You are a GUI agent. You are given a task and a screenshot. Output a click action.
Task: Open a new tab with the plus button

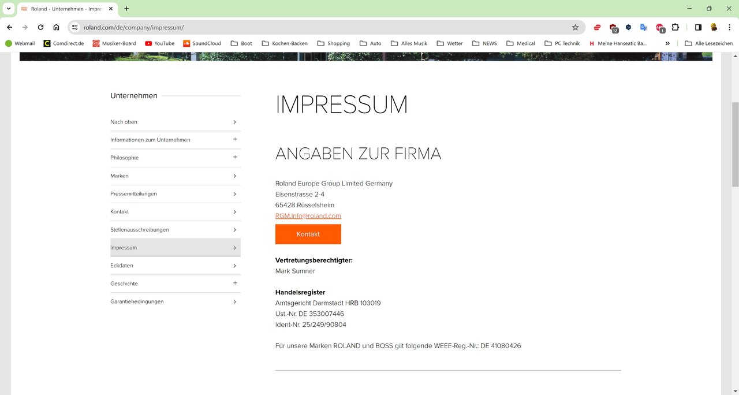coord(126,9)
